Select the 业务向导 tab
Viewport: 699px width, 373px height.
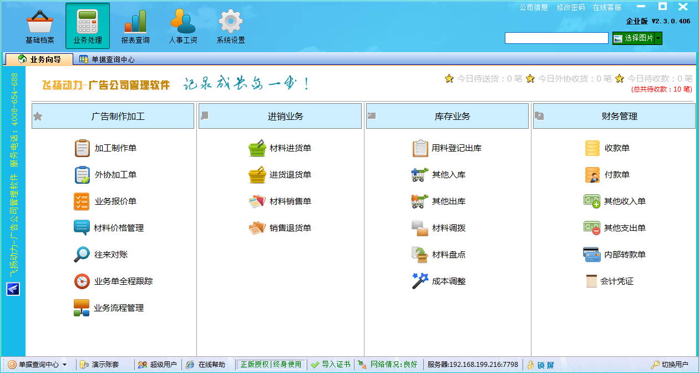tap(39, 59)
